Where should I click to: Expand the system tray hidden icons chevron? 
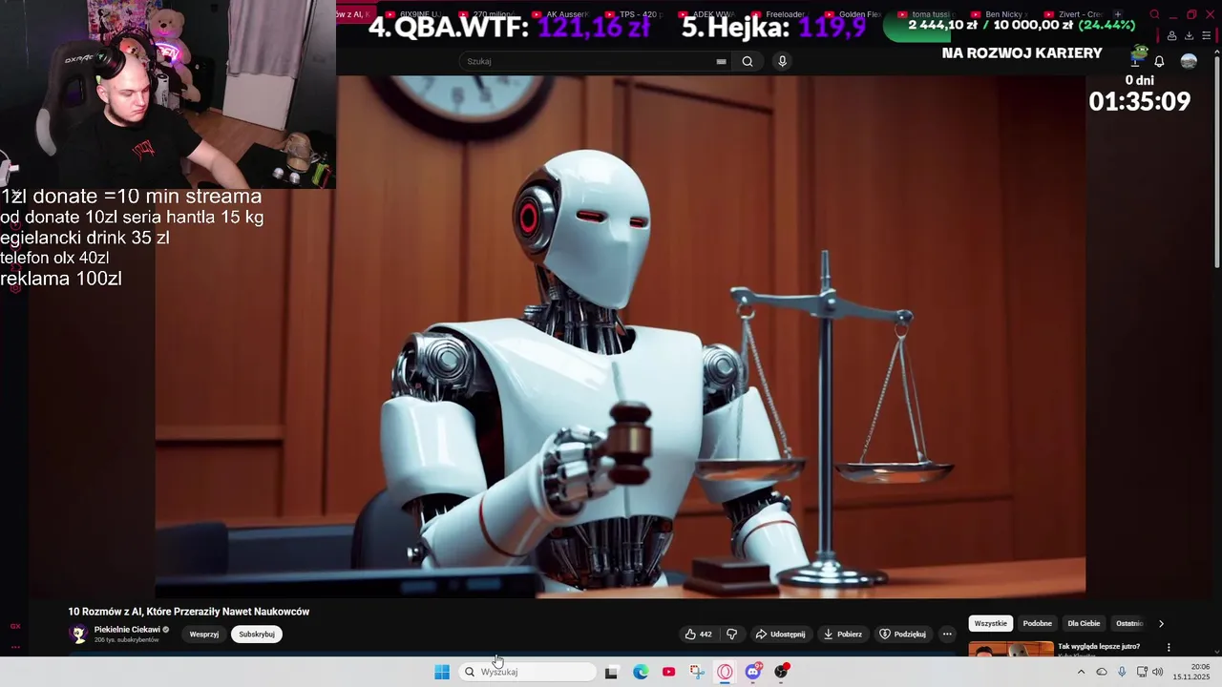[x=1081, y=672]
